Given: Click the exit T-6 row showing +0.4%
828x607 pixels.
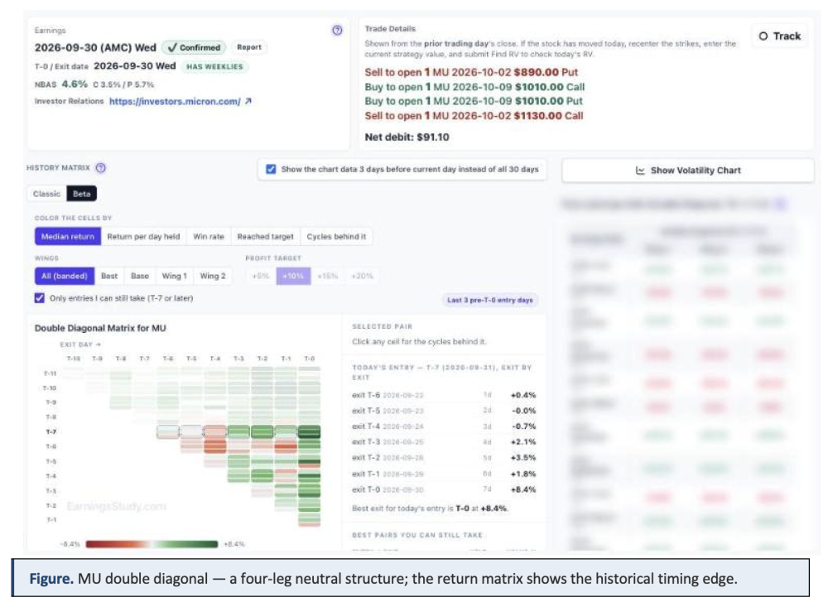Looking at the screenshot, I should coord(444,395).
